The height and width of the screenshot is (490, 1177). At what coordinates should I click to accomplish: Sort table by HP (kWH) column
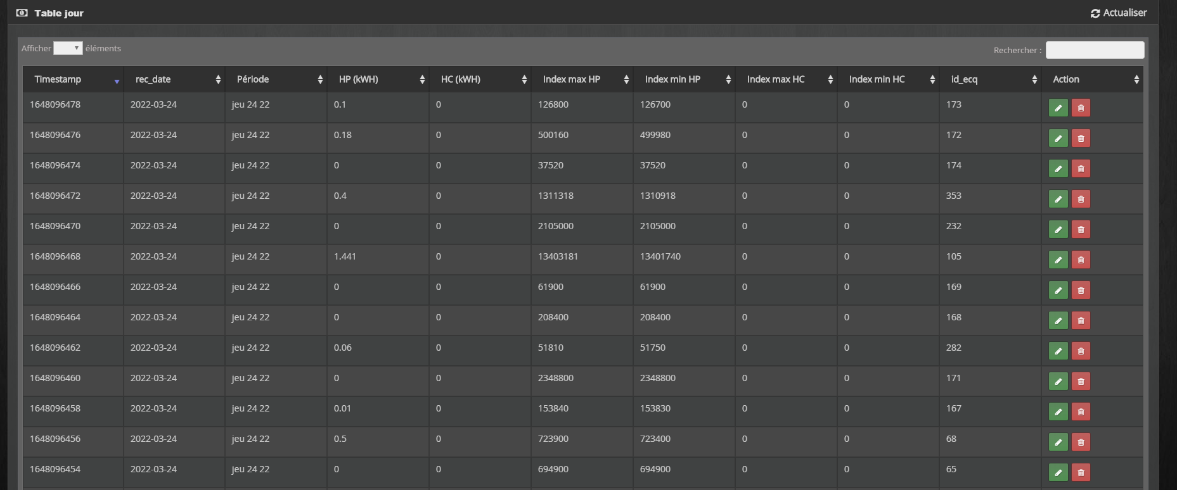tap(378, 79)
